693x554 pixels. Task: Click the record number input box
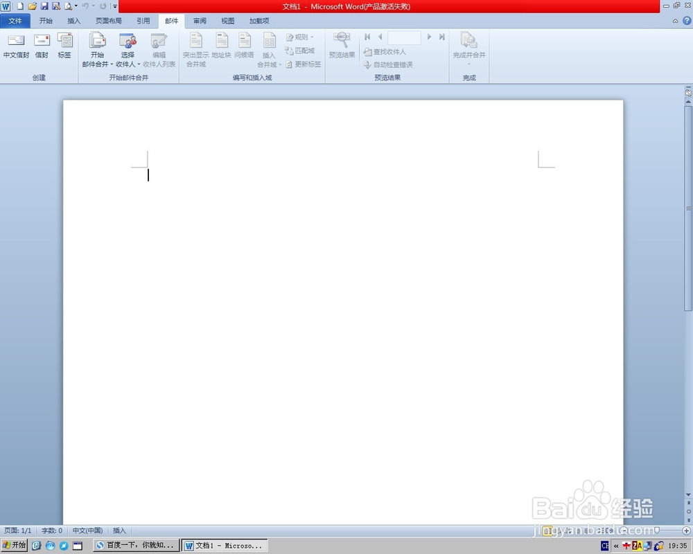404,37
